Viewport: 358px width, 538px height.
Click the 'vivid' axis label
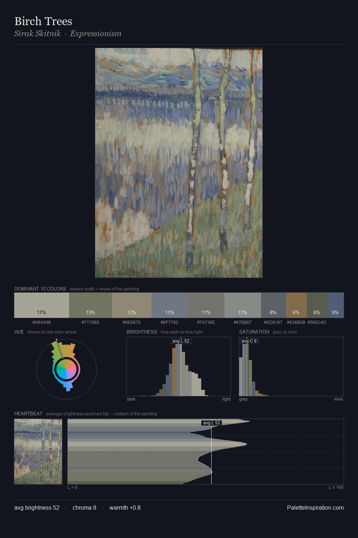[338, 399]
